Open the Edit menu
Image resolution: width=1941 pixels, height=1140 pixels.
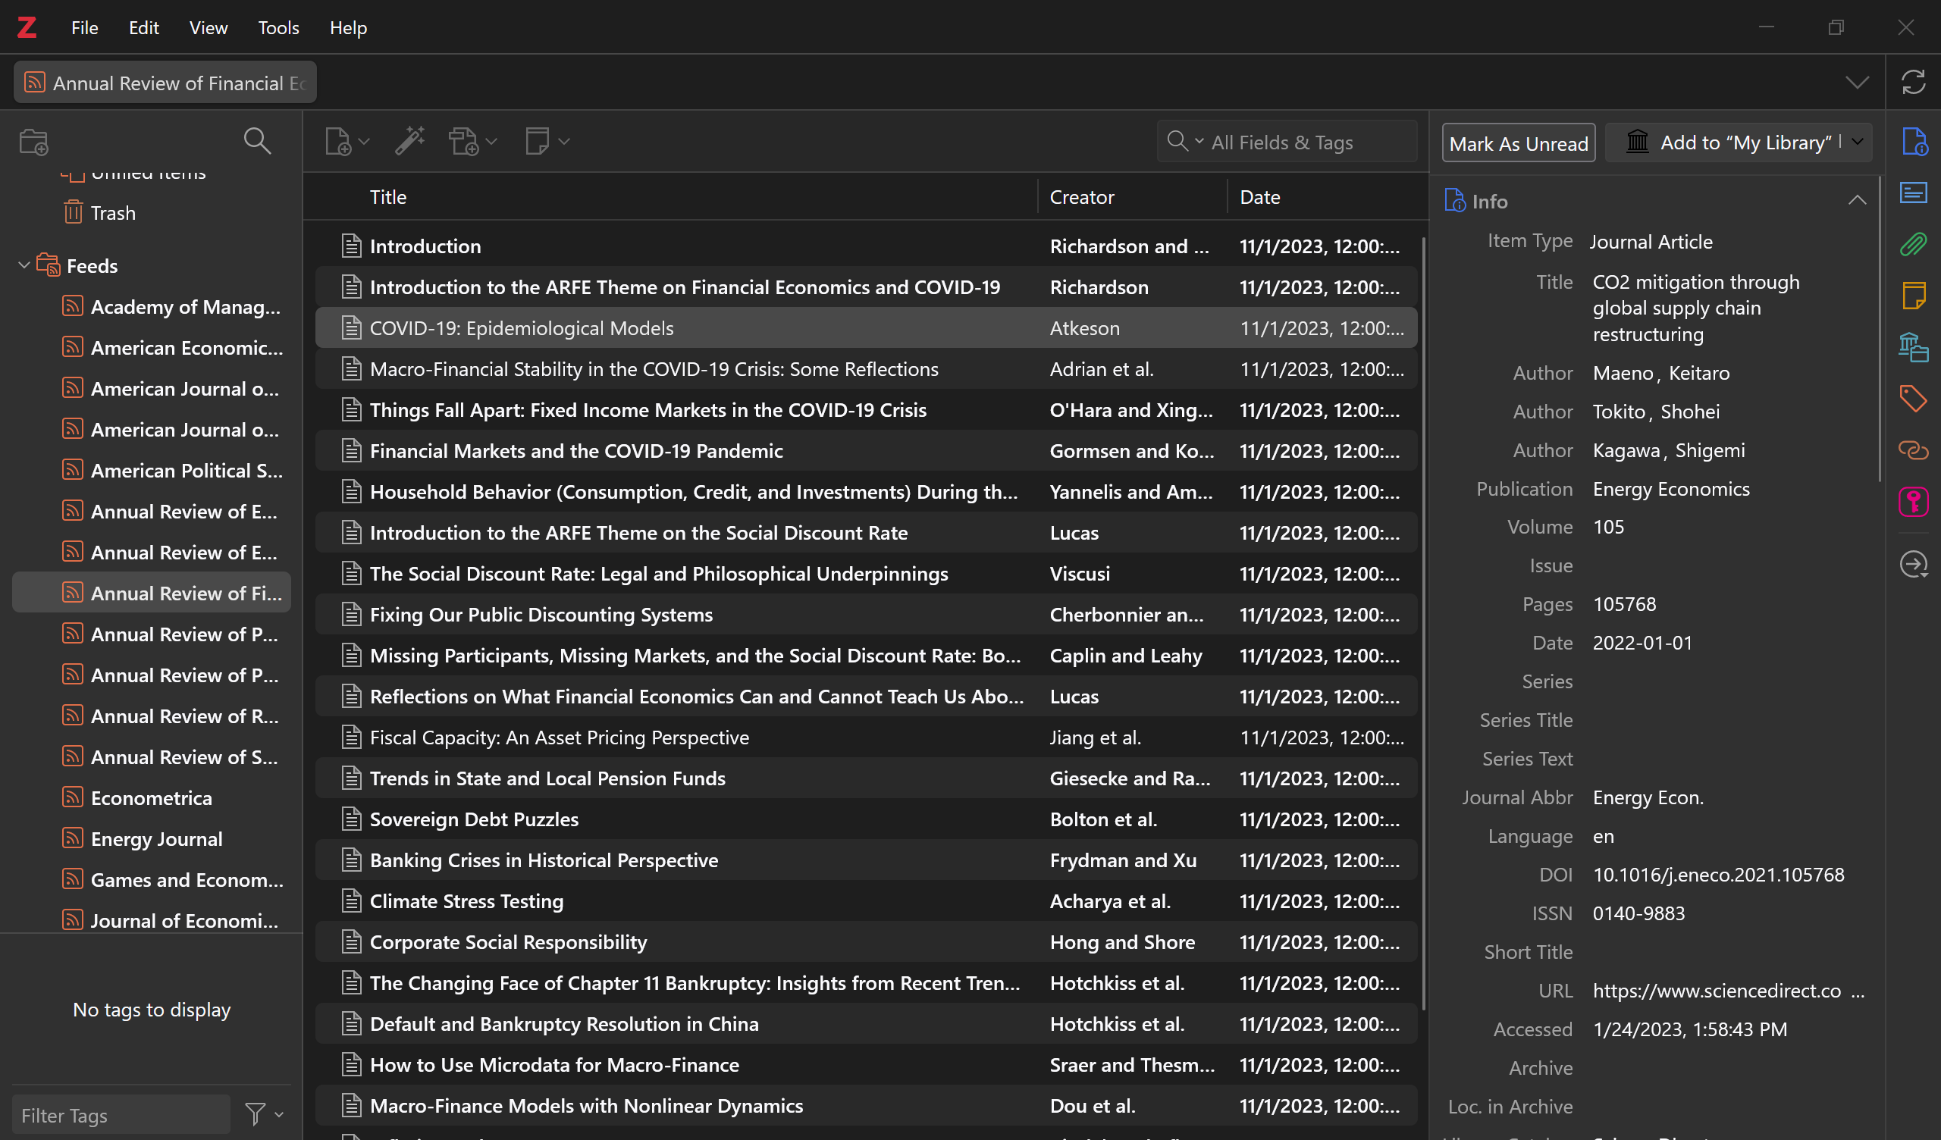pyautogui.click(x=143, y=28)
